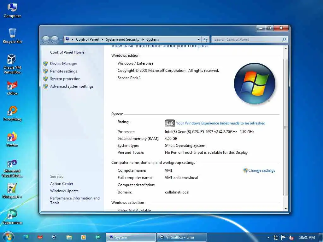Expand arrow before Control Panel breadcrumb
Image resolution: width=323 pixels, height=242 pixels.
coord(72,39)
